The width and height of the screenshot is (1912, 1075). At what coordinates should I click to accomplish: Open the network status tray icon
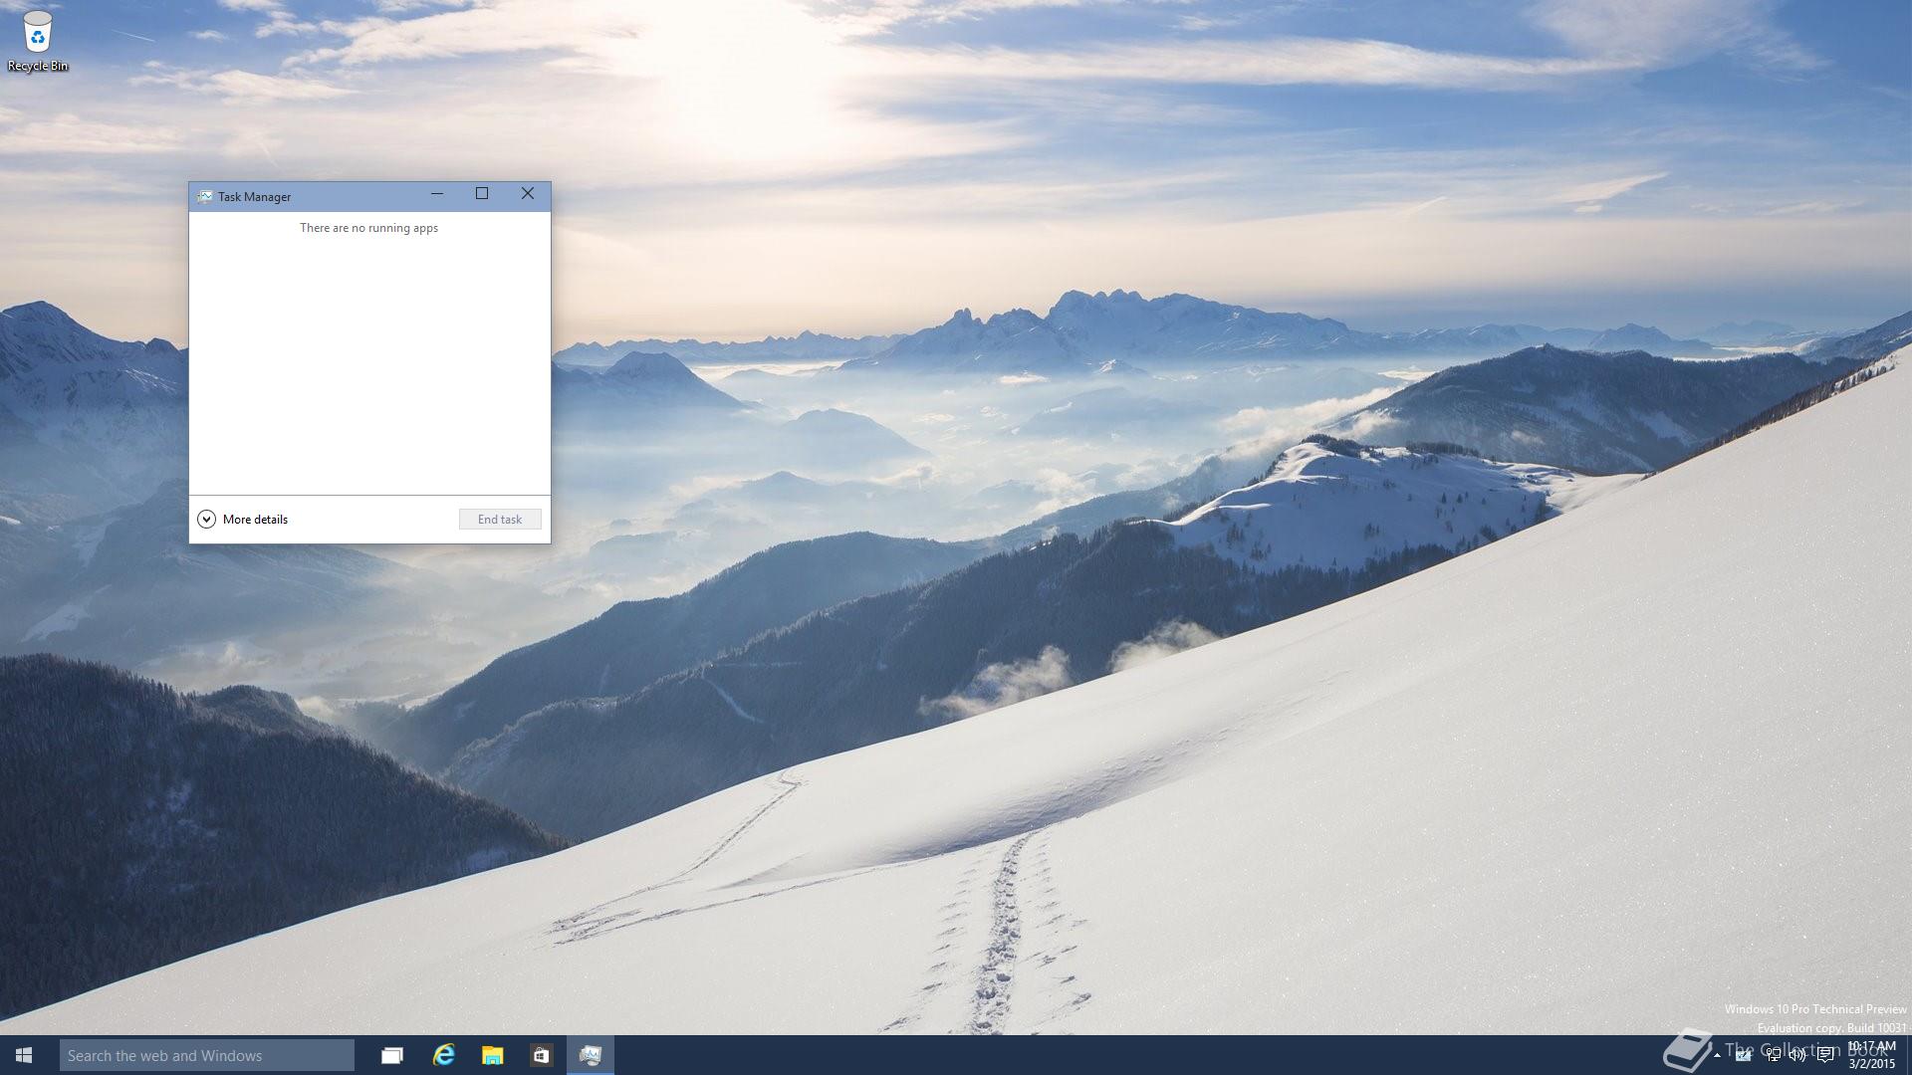[1774, 1056]
